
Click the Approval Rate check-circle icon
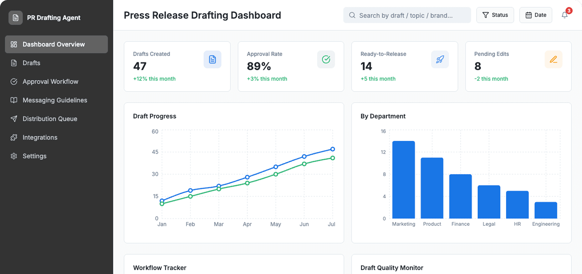tap(326, 59)
